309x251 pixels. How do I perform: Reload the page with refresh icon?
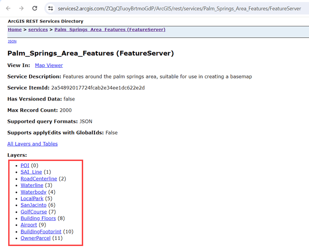coord(35,8)
